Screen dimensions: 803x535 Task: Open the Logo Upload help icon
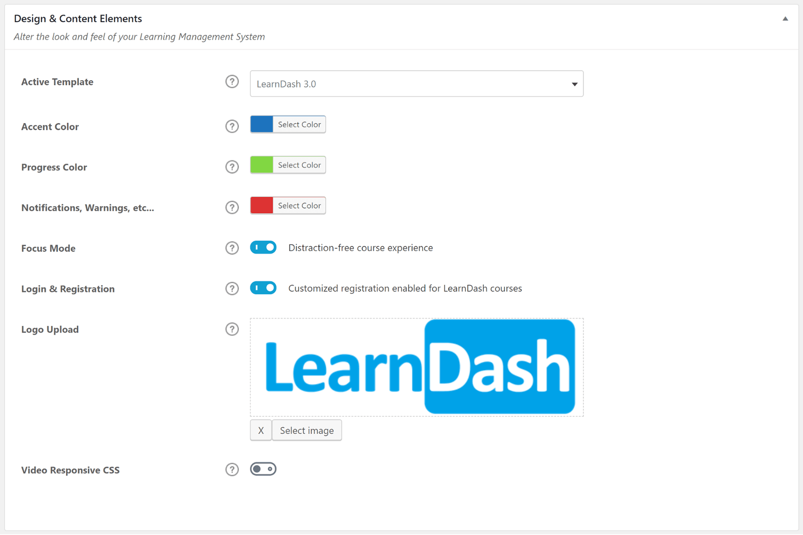point(232,329)
